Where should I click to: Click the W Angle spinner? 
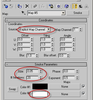click(74, 49)
